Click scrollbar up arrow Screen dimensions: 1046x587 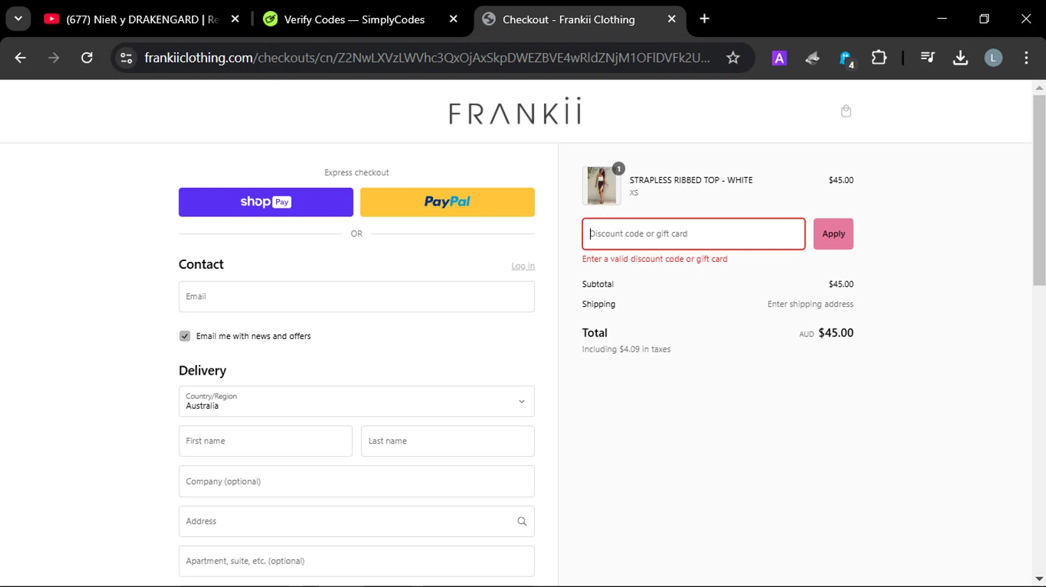[1039, 88]
